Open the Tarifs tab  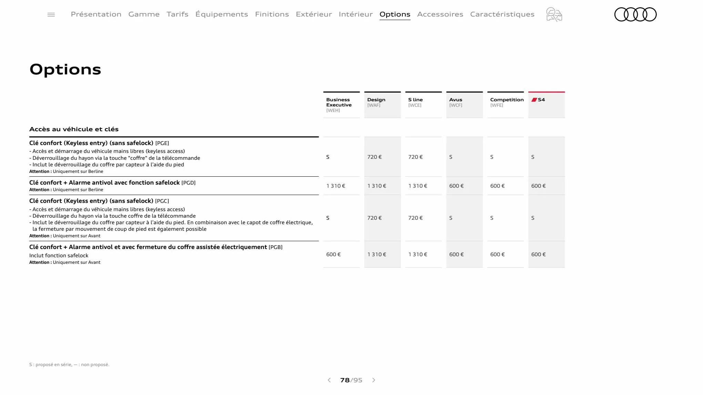(177, 14)
